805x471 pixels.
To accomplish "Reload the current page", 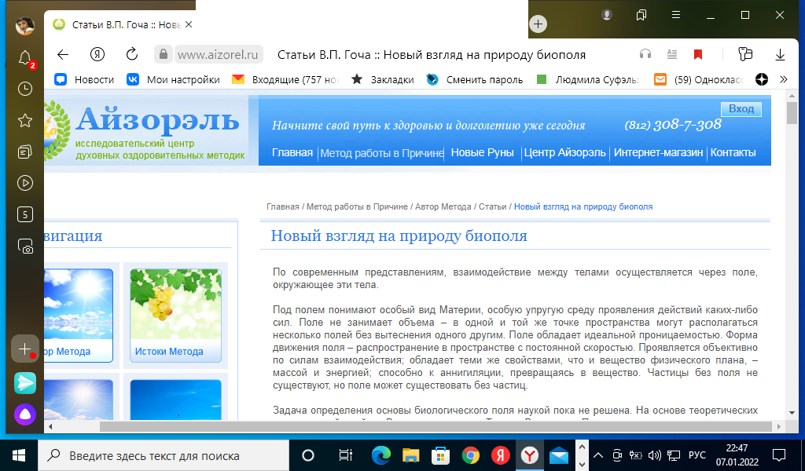I will point(132,54).
